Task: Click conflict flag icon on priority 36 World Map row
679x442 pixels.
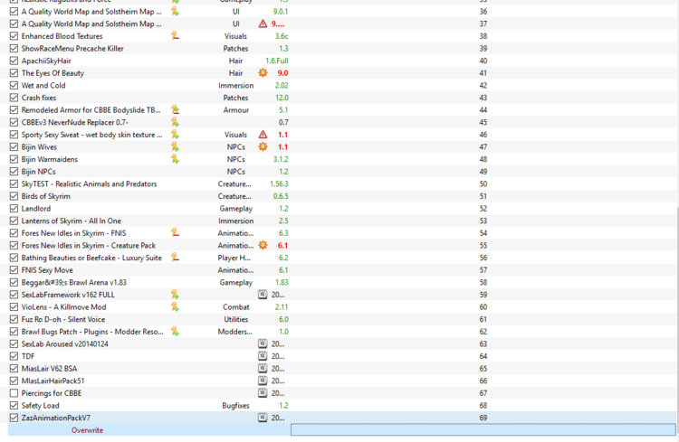Action: [x=175, y=12]
